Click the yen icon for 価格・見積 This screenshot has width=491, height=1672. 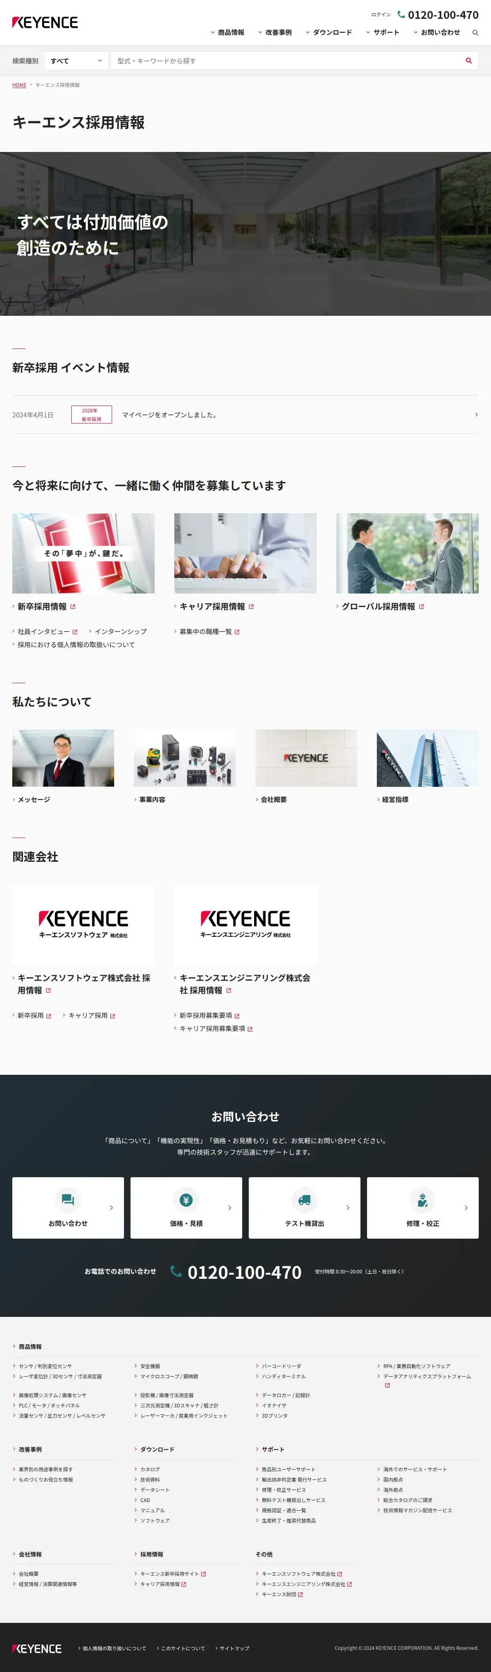point(186,1199)
